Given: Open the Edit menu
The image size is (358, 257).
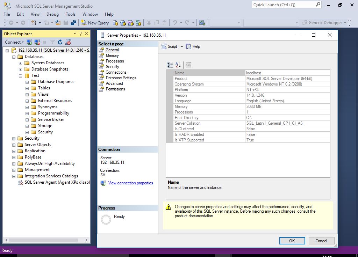Looking at the screenshot, I should [x=20, y=14].
